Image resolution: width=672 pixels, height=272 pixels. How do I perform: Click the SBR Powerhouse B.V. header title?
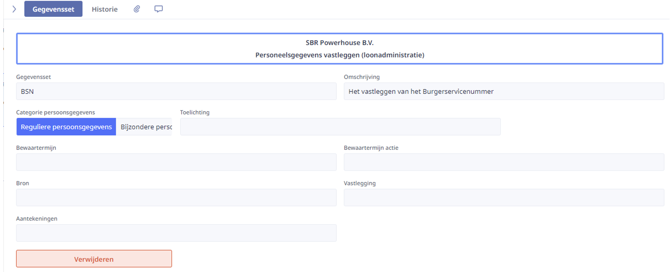tap(340, 43)
